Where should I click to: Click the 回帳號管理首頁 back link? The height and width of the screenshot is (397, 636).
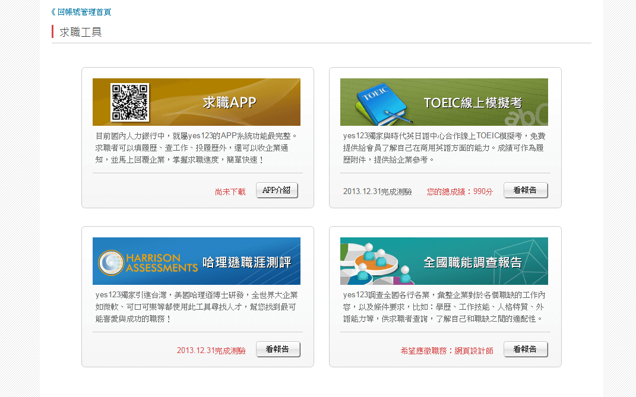click(81, 12)
